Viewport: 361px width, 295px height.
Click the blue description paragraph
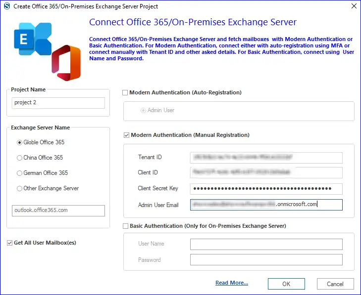[x=221, y=49]
